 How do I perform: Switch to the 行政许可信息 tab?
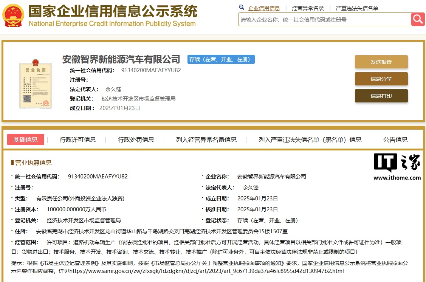tap(78, 139)
